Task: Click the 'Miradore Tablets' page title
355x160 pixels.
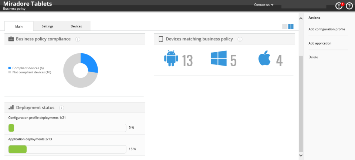Action: coord(27,4)
